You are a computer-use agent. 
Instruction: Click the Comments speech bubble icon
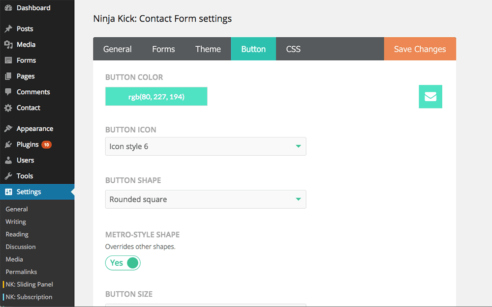tap(8, 92)
